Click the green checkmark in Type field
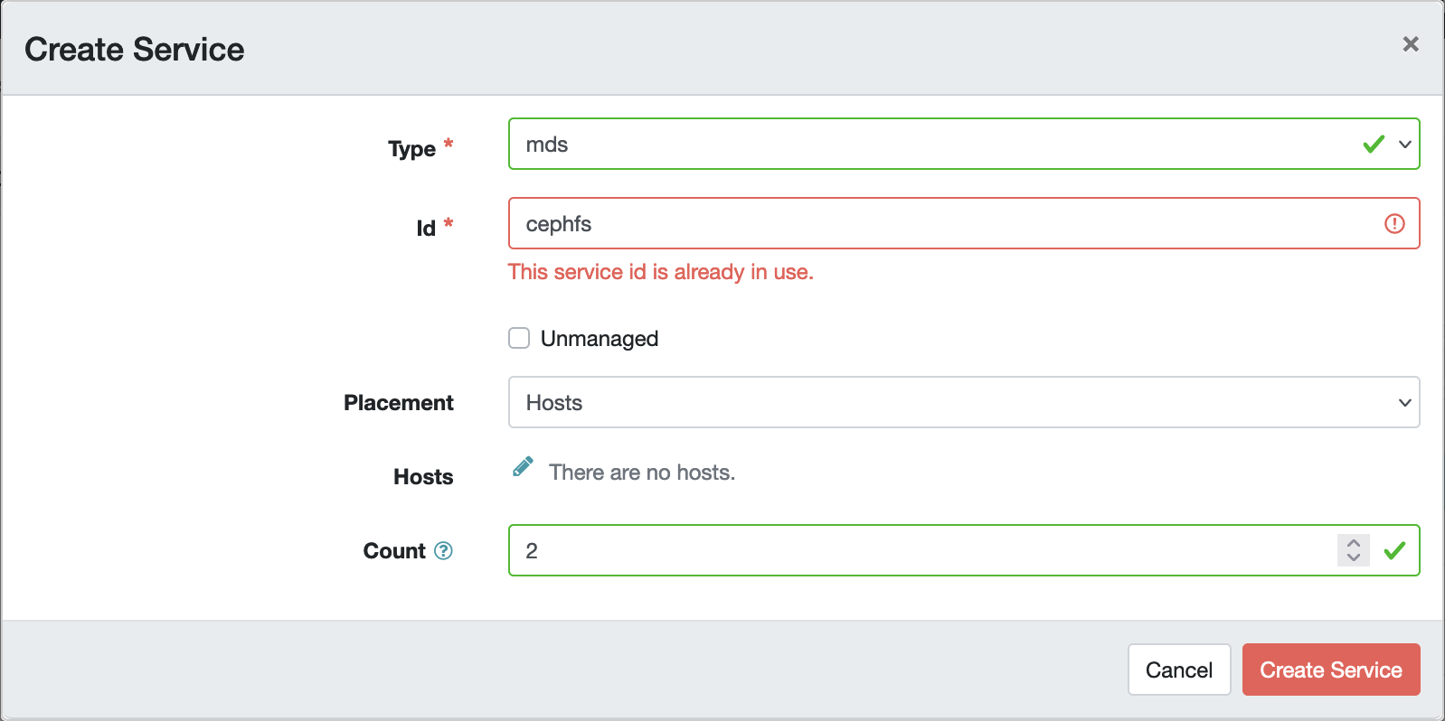Viewport: 1445px width, 721px height. pyautogui.click(x=1374, y=145)
